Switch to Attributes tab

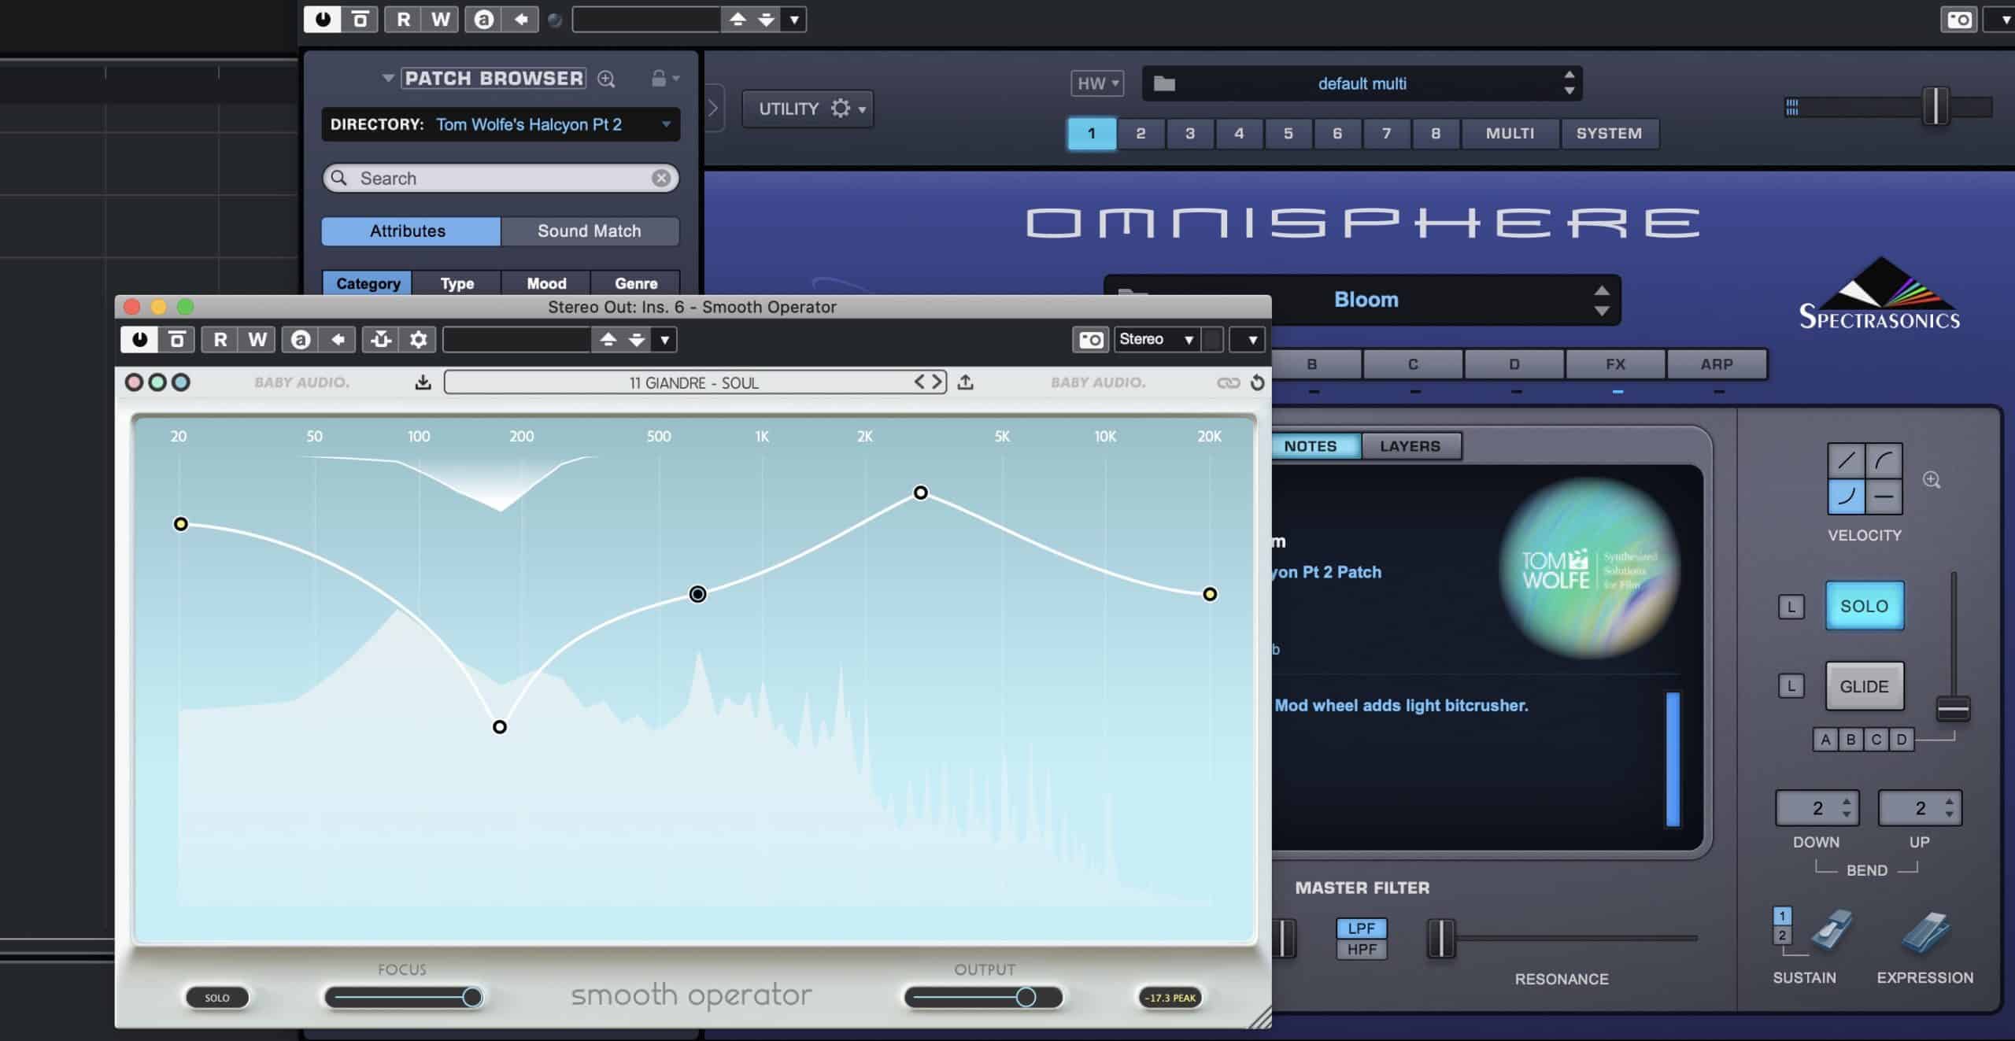click(410, 231)
